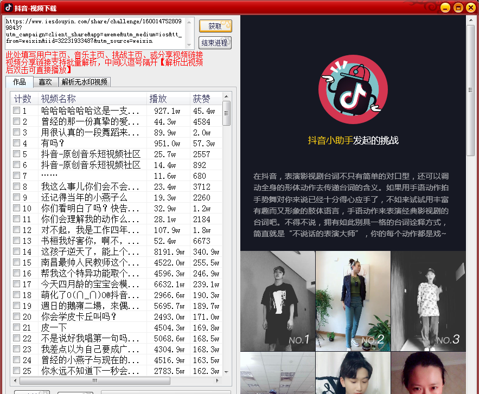Select video '帮我这个特异功能取个...'
This screenshot has height=394, width=479.
[x=90, y=273]
